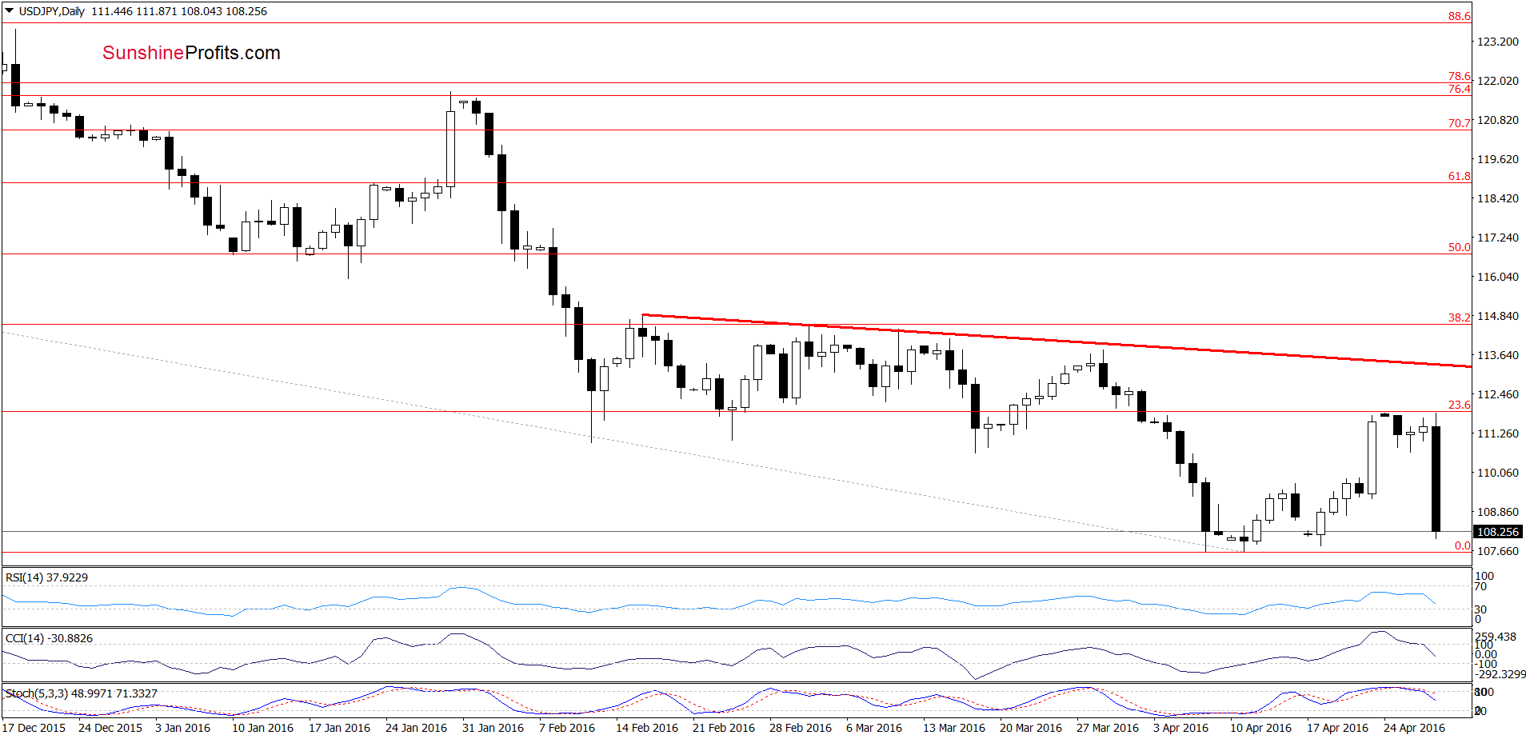Image resolution: width=1526 pixels, height=739 pixels.
Task: Click the 123.200 price axis label
Action: (1498, 42)
